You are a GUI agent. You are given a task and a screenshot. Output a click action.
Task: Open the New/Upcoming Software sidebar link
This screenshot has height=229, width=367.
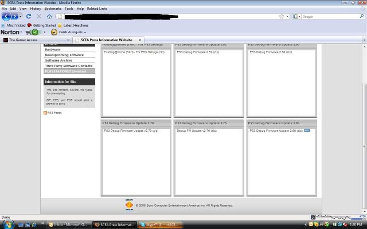[x=64, y=55]
